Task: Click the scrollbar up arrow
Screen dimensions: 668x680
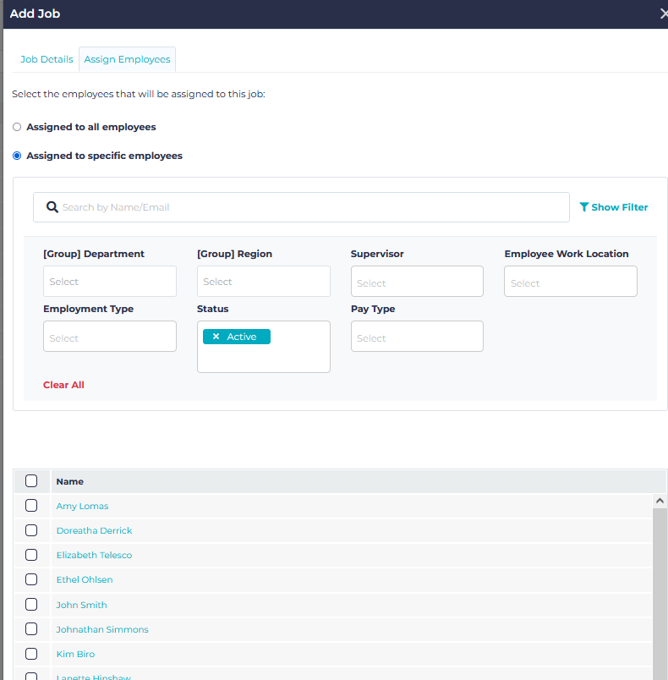Action: click(x=660, y=501)
